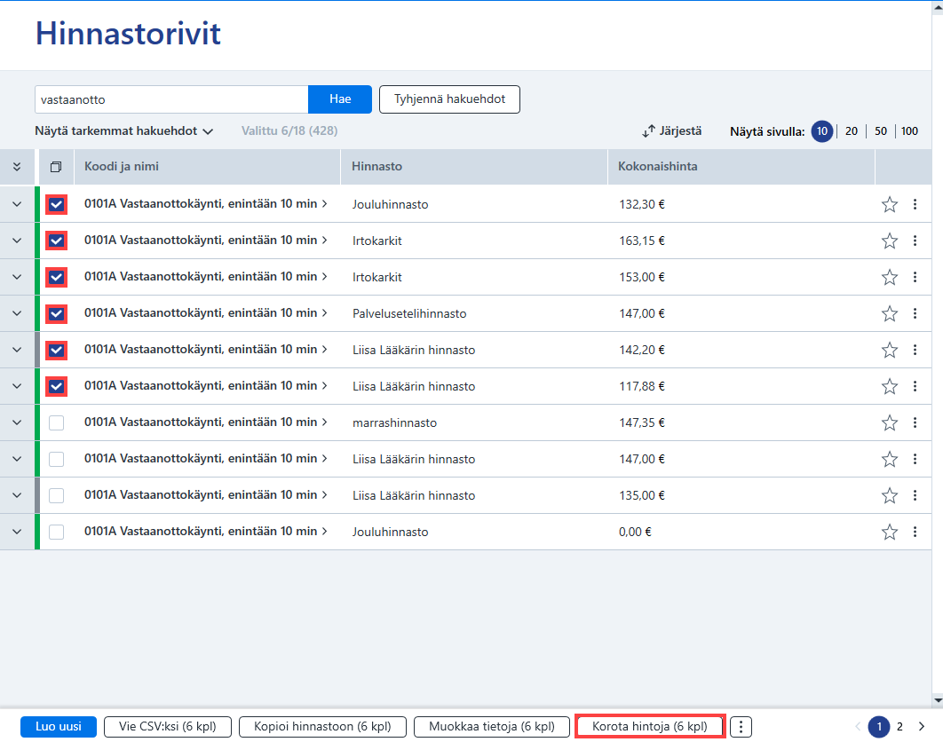Open kebab menu for 0,00 € row
The width and height of the screenshot is (943, 742).
pos(915,532)
